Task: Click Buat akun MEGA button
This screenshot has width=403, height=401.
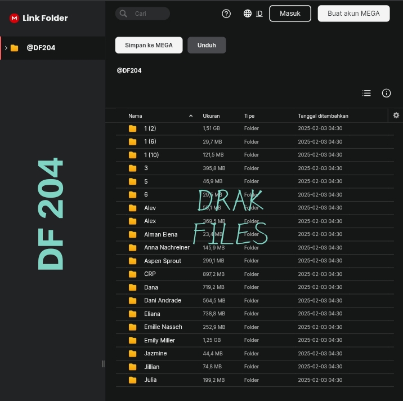Action: [x=353, y=14]
